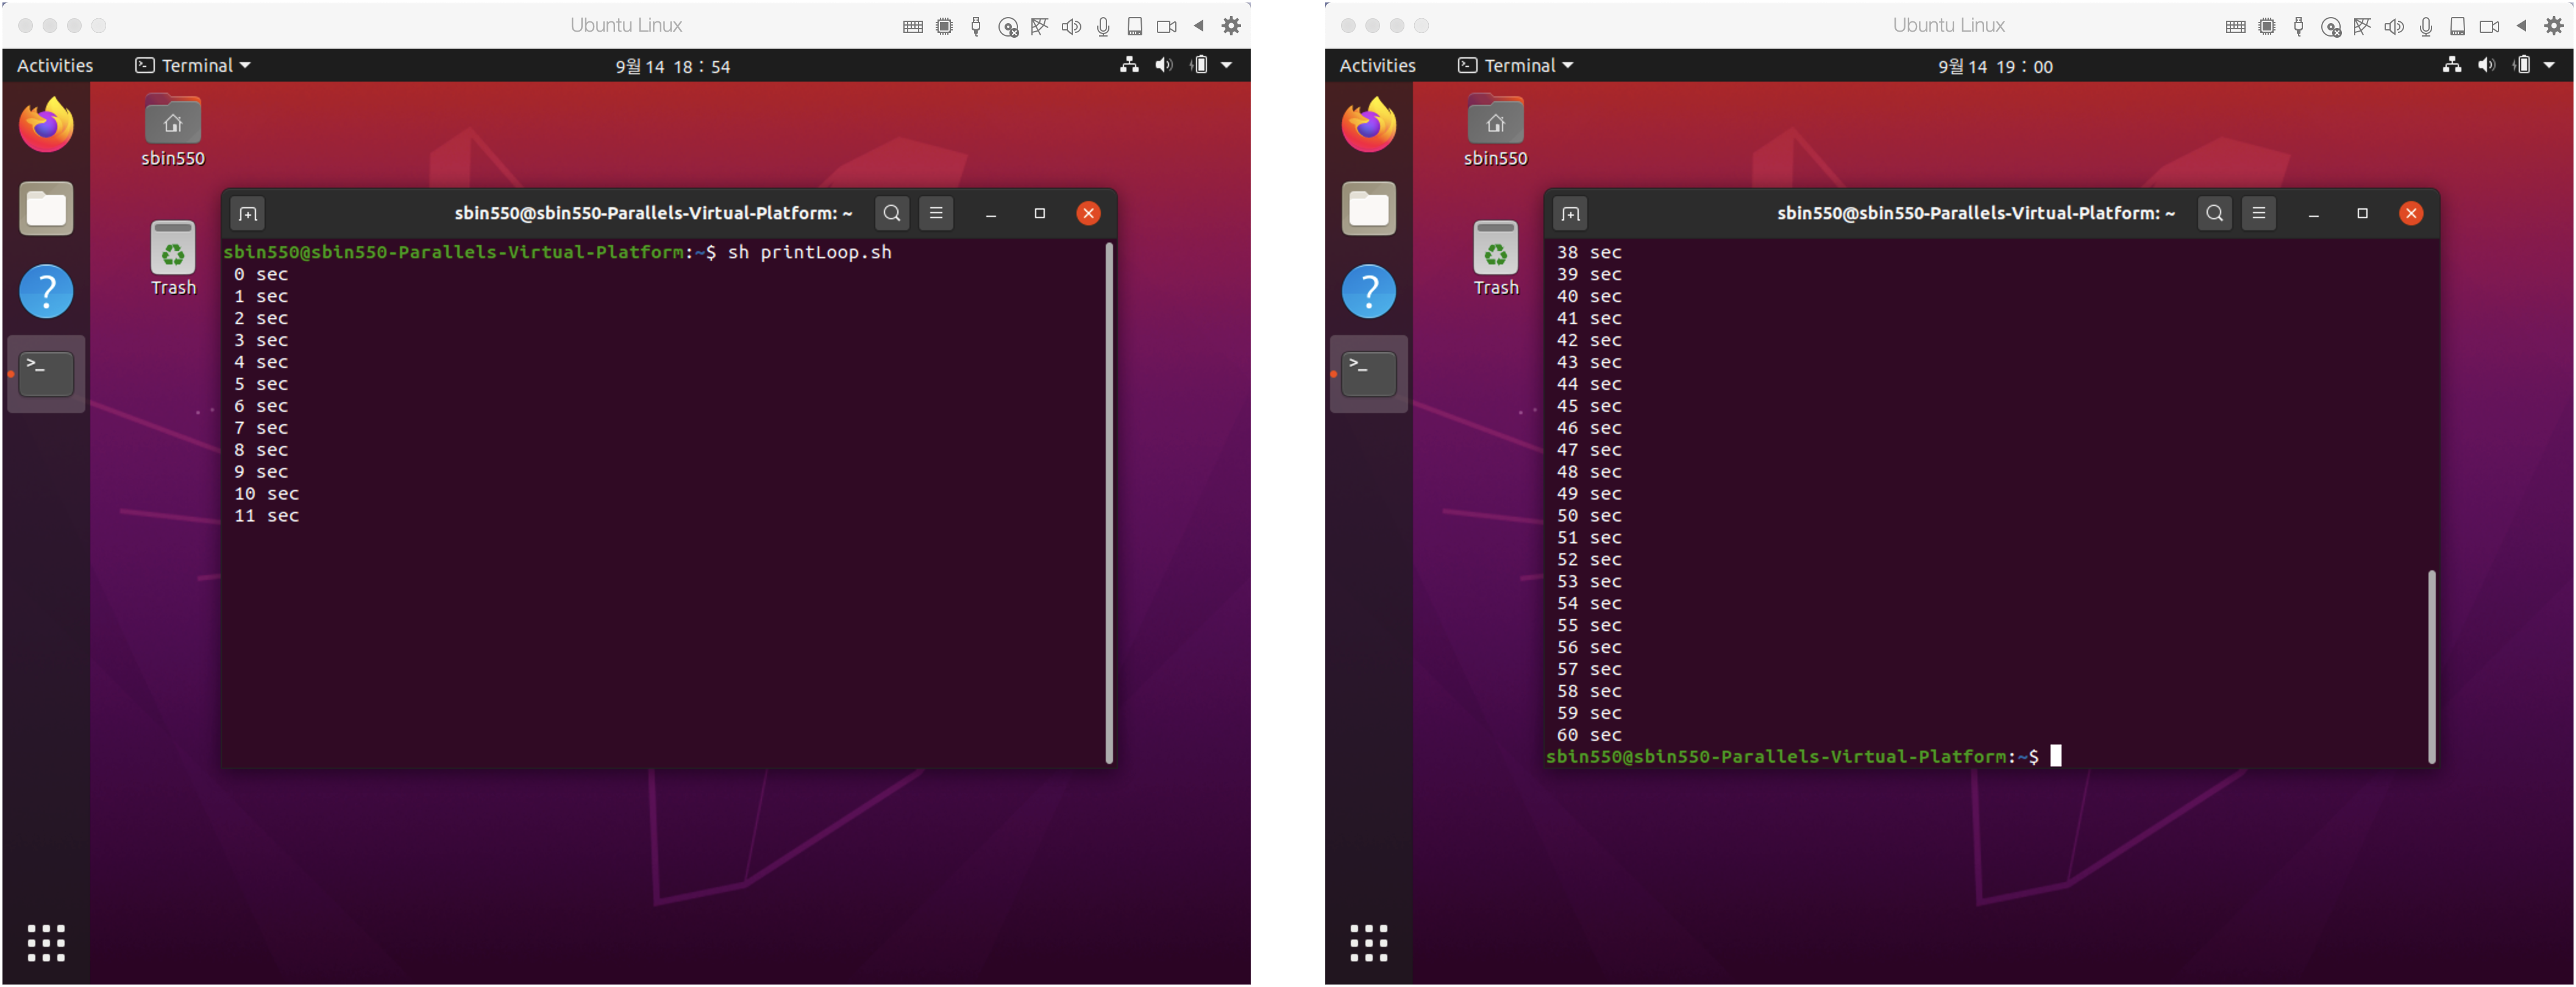Launch Firefox from dock on 19:00 desktop
Screen dimensions: 2576x987
(1369, 125)
